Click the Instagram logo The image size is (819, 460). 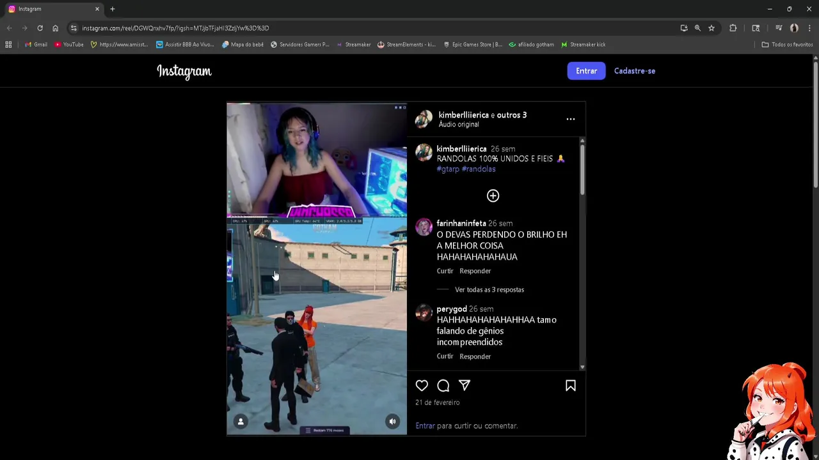tap(184, 72)
